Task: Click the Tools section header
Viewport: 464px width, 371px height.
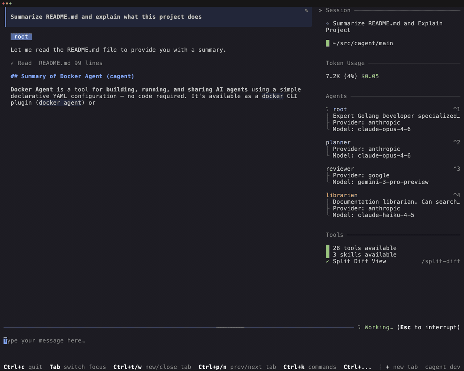Action: tap(335, 235)
